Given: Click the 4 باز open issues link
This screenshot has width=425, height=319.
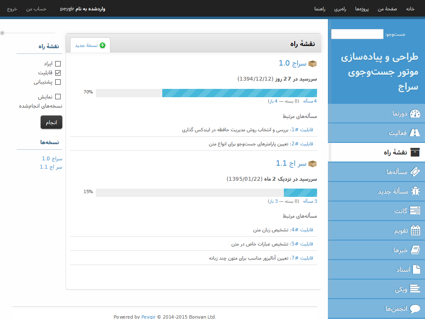Looking at the screenshot, I should tap(273, 101).
